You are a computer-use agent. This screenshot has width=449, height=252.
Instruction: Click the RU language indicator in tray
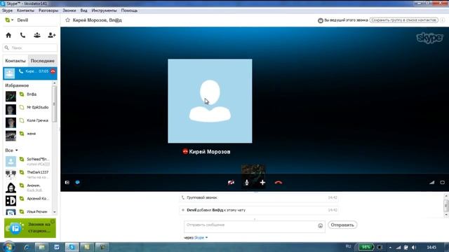pyautogui.click(x=348, y=246)
